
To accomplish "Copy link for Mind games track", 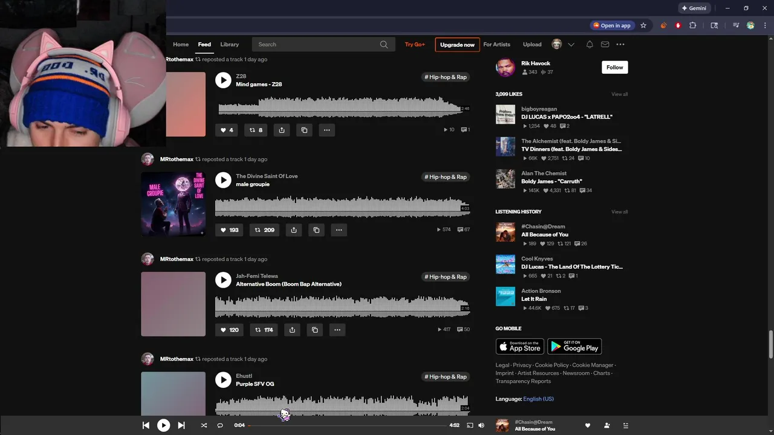I will [x=304, y=130].
